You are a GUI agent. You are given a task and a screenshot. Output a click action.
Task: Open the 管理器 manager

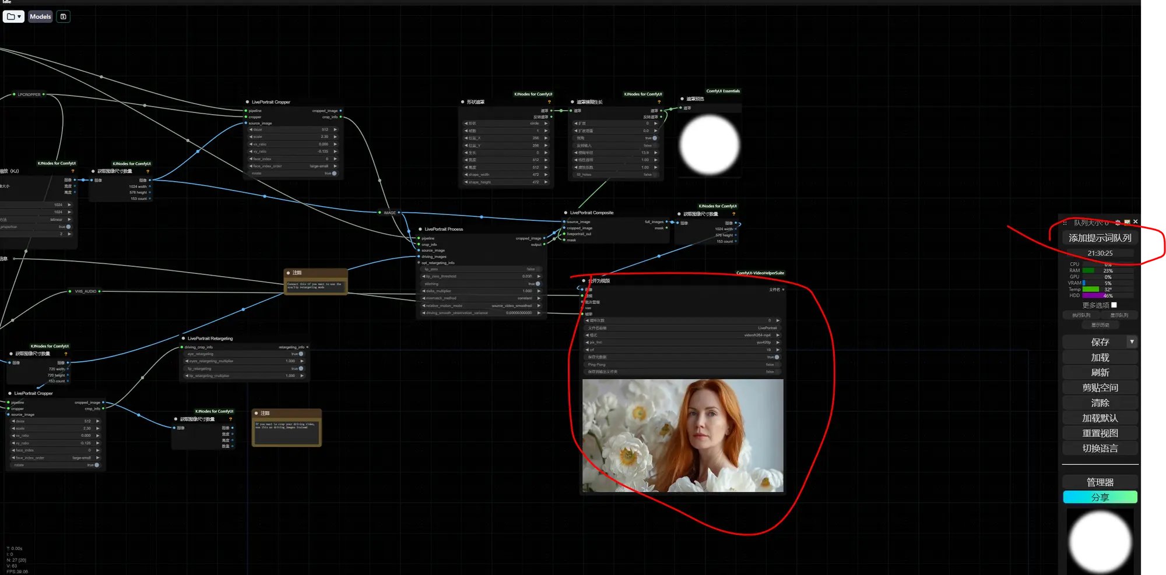click(x=1100, y=482)
